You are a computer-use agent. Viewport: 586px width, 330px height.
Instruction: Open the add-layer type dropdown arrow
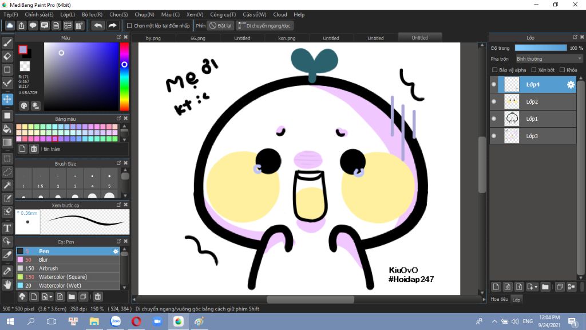(536, 287)
